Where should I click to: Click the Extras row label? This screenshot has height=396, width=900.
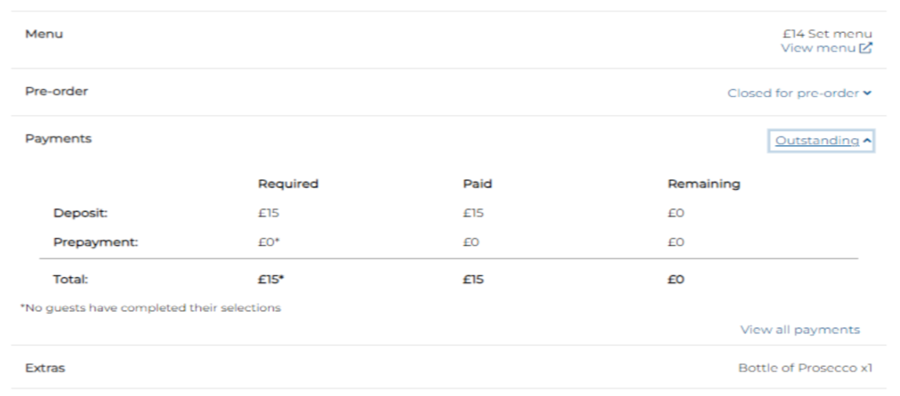pyautogui.click(x=45, y=368)
